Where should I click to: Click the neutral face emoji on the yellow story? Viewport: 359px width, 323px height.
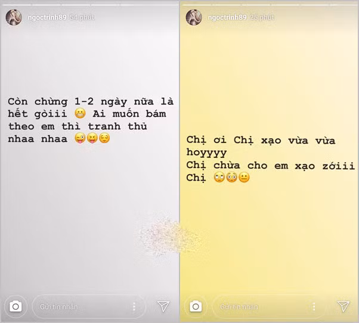[244, 177]
